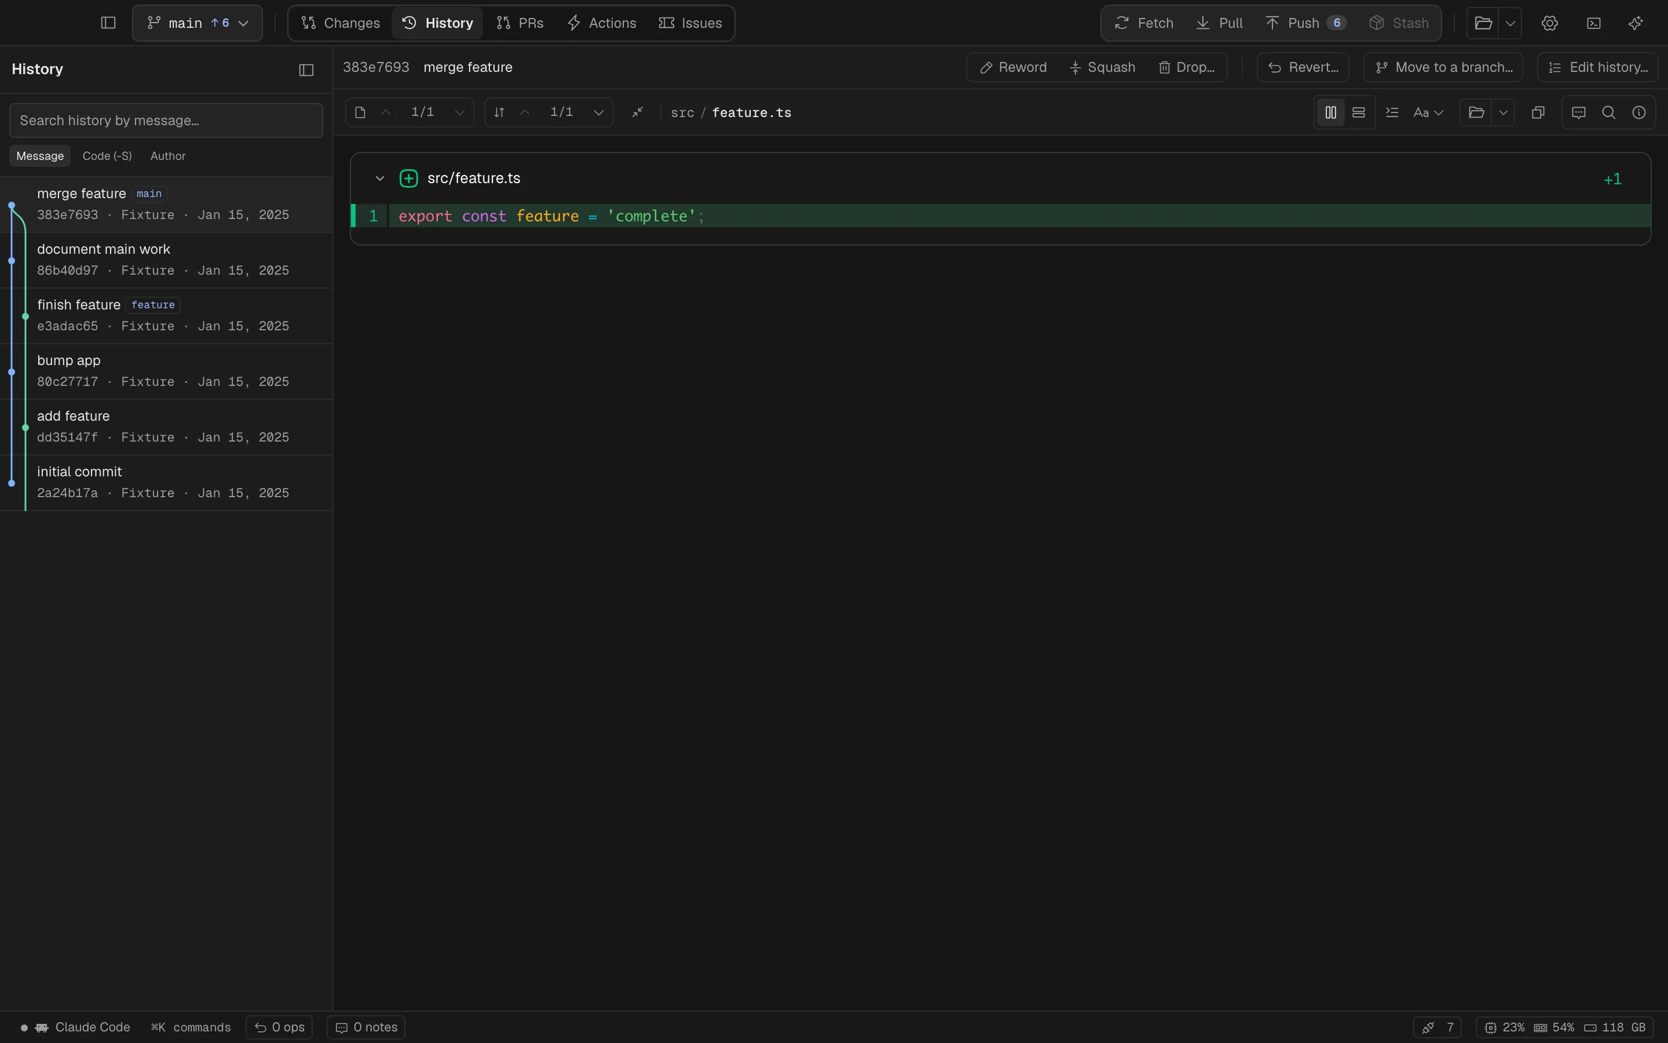Open file in editor folder icon in diff toolbar
Screen dimensions: 1668x1043
coord(1476,112)
